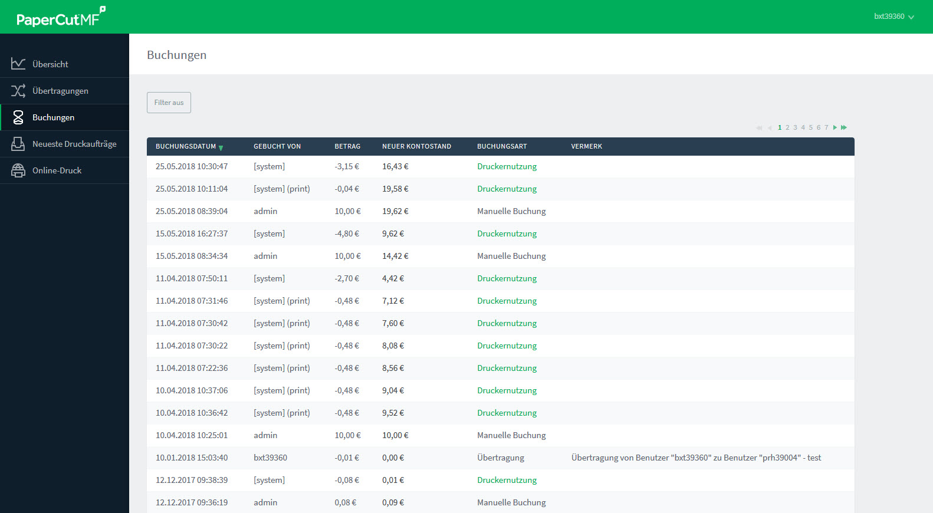Open Druckernutzung link for 12.12.2017 09:38:39
This screenshot has width=933, height=513.
point(507,480)
